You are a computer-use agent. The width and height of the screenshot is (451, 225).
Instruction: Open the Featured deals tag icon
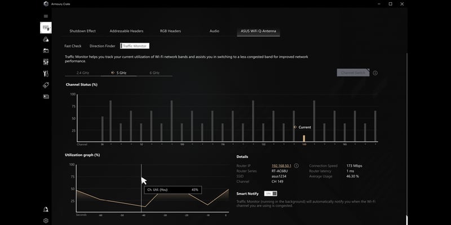pos(46,85)
